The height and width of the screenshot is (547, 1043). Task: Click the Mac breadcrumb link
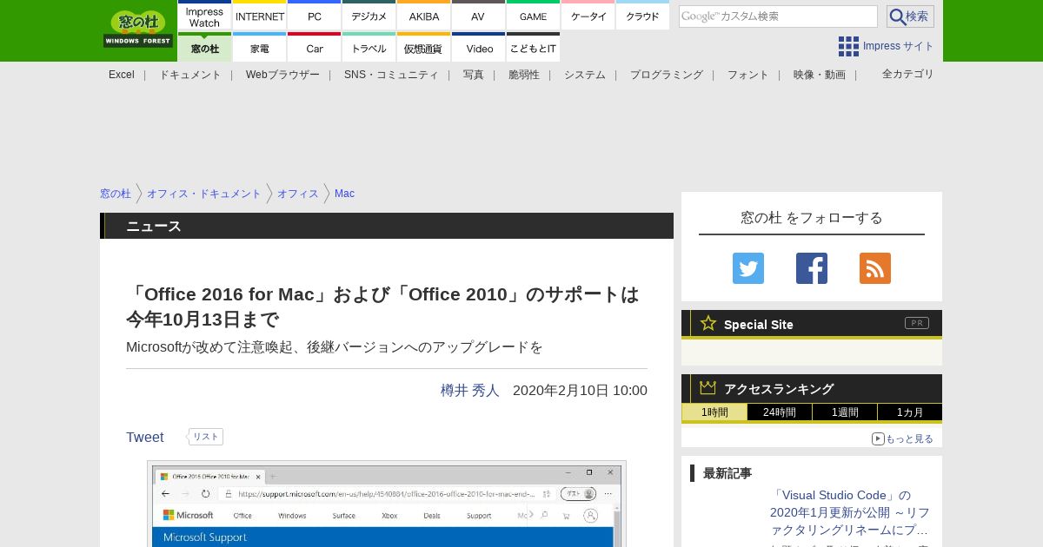click(x=344, y=194)
